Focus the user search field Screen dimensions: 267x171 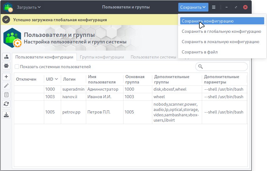pyautogui.click(x=221, y=67)
